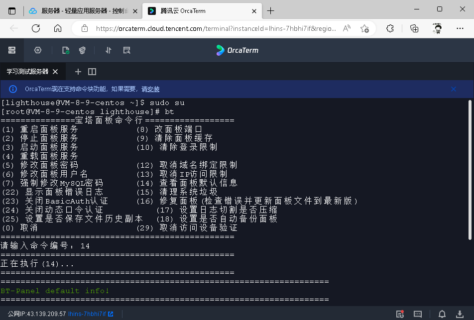The image size is (474, 320).
Task: Click menu line '(22) 显示面板错误日志'
Action: (x=52, y=192)
